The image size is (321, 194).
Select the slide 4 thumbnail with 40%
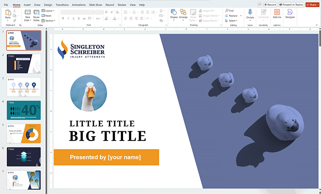point(24,110)
